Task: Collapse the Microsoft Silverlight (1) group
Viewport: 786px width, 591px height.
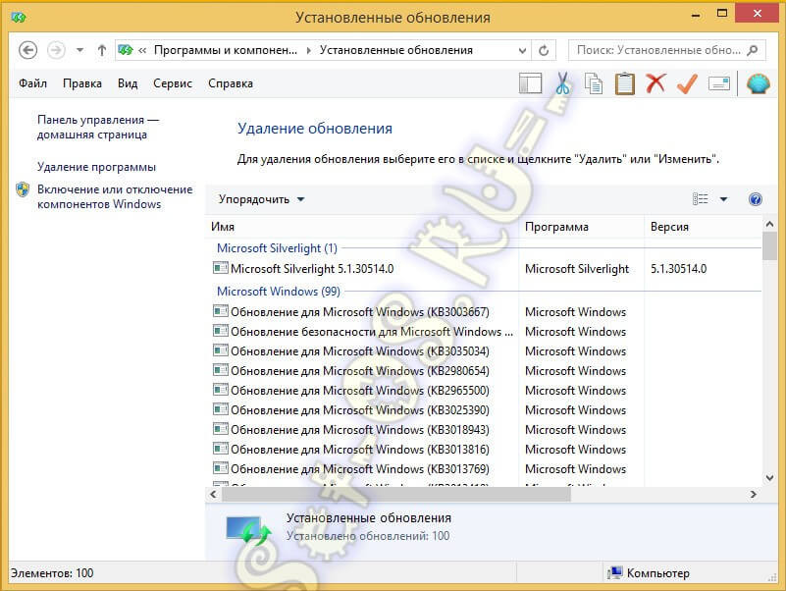Action: pos(277,248)
